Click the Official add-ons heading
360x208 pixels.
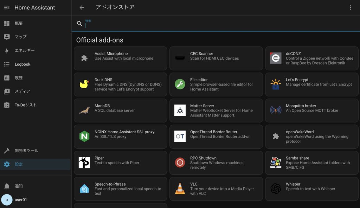(x=99, y=40)
